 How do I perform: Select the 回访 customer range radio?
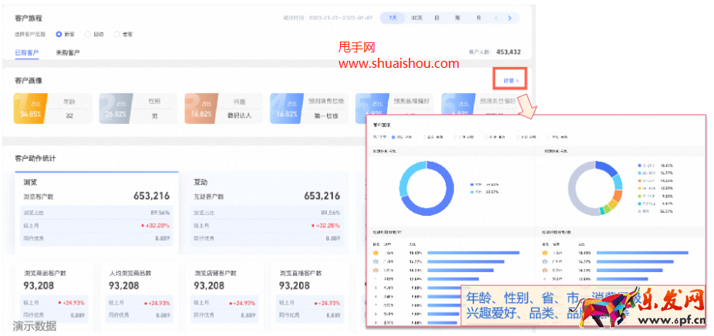click(x=88, y=34)
